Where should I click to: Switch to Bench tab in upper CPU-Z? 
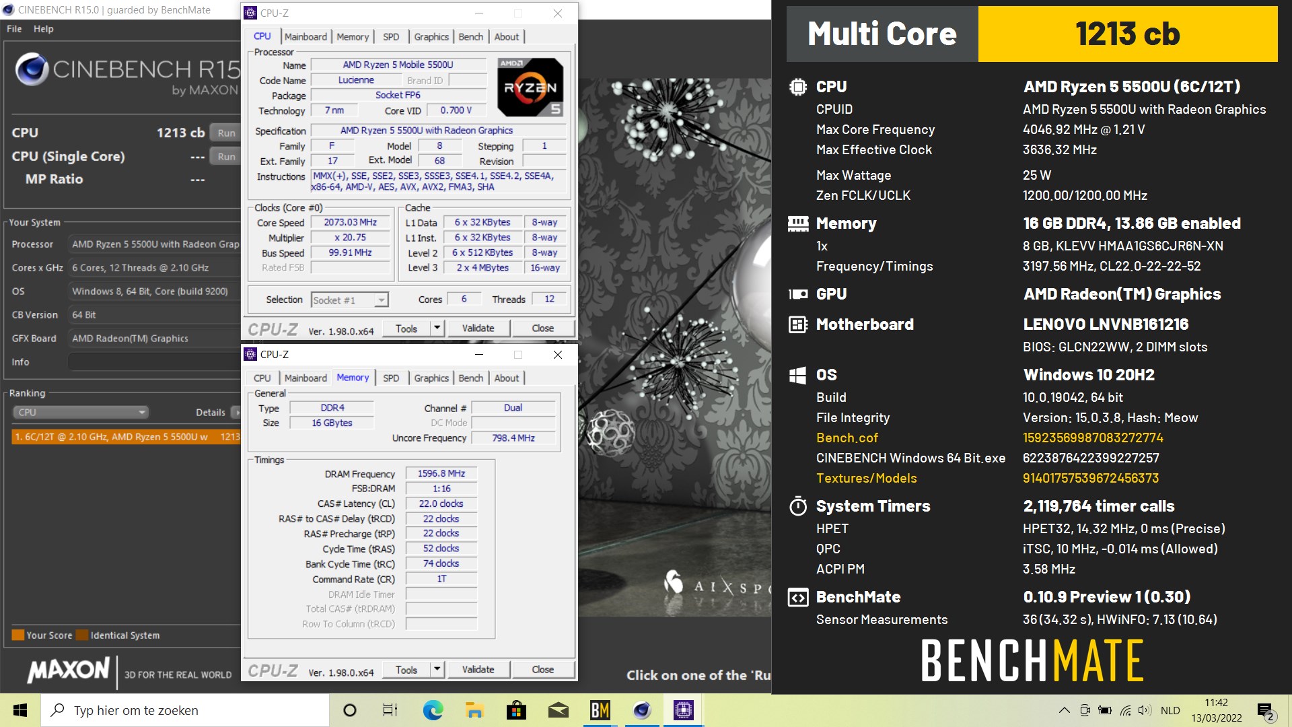point(471,37)
